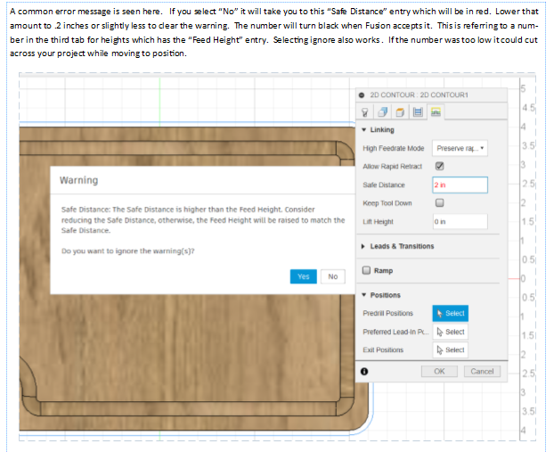Click the Safe Distance input field

tap(460, 185)
